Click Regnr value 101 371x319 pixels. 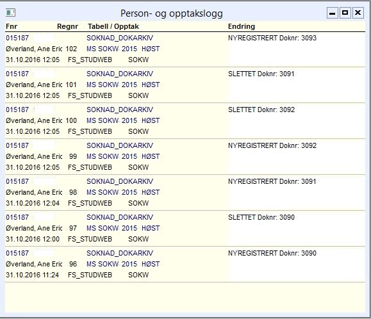71,85
